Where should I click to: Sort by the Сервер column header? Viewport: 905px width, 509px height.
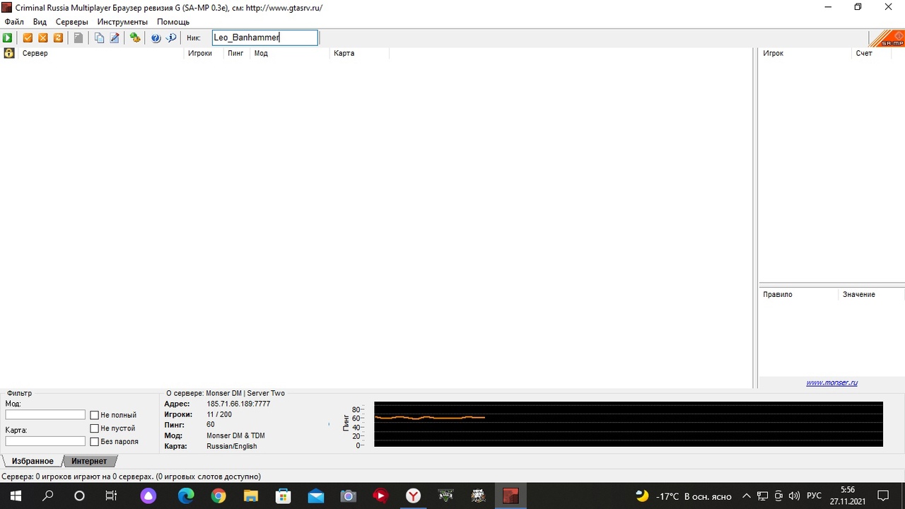(x=100, y=53)
